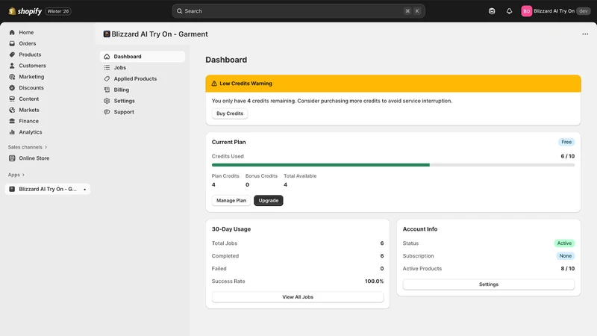Screen dimensions: 597x336
Task: Click the Content icon in sidebar
Action: pos(12,99)
